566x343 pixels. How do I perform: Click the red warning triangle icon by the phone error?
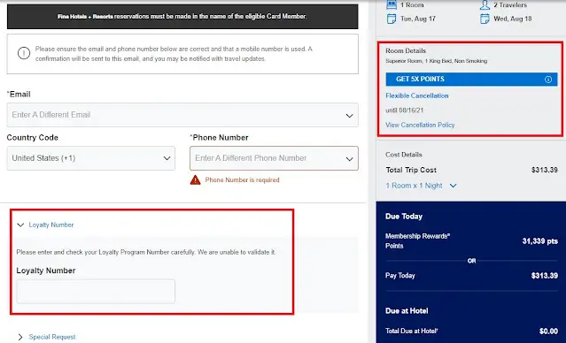195,179
